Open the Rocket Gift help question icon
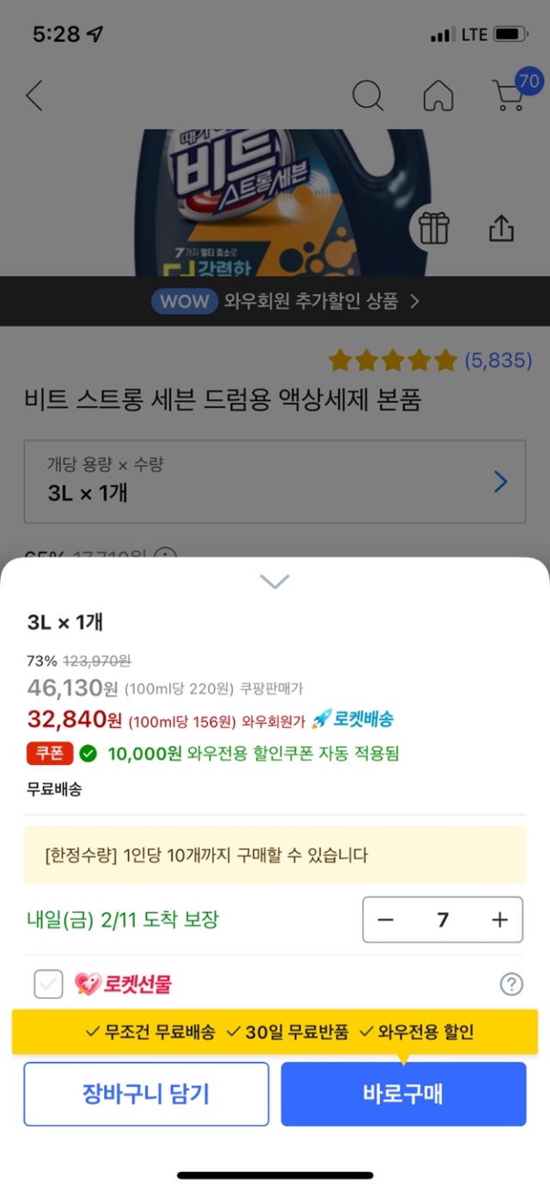The width and height of the screenshot is (550, 1191). pyautogui.click(x=511, y=984)
